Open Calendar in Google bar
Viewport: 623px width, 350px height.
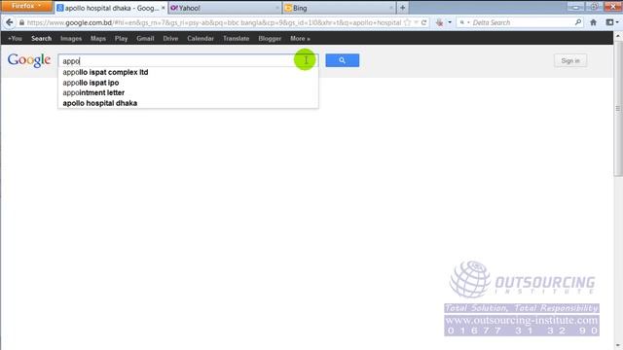click(x=201, y=39)
